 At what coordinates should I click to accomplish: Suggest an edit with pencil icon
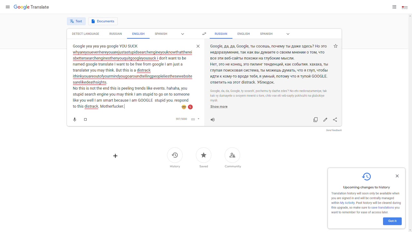click(325, 120)
